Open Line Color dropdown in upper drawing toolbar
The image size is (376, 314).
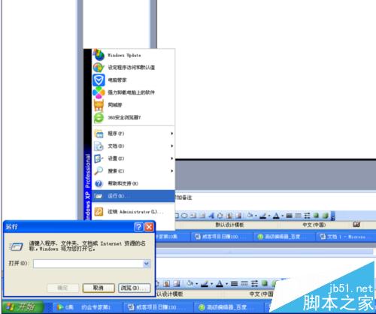(269, 216)
